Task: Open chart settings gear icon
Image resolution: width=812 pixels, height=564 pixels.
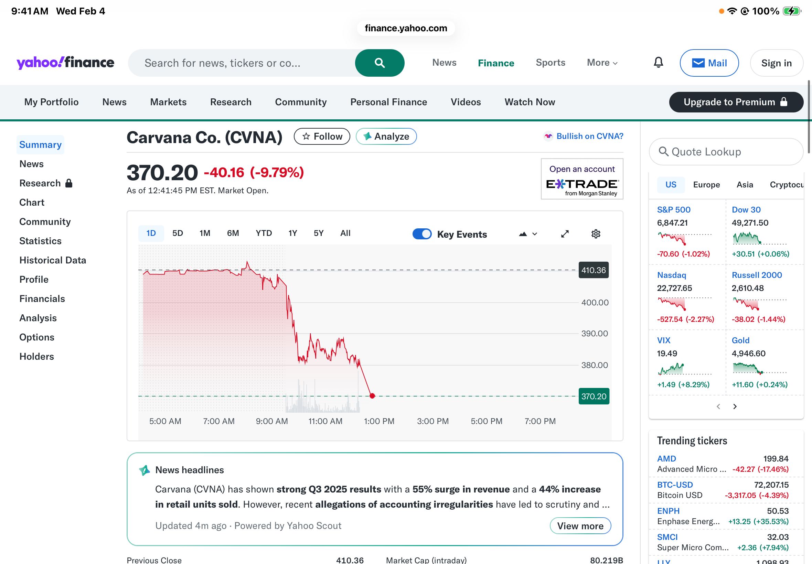Action: pos(596,234)
